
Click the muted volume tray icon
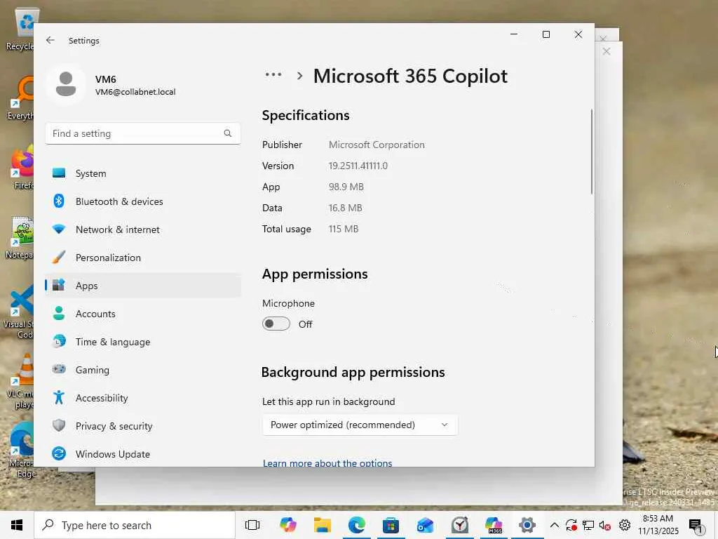pyautogui.click(x=605, y=525)
